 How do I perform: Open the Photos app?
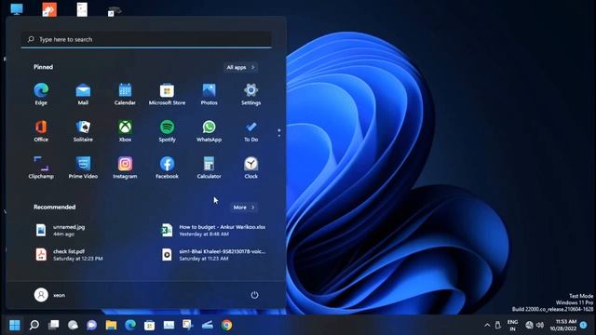209,94
